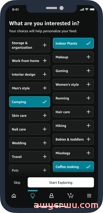Click the Skip link
Viewport: 103px width, 213px height.
(x=17, y=183)
